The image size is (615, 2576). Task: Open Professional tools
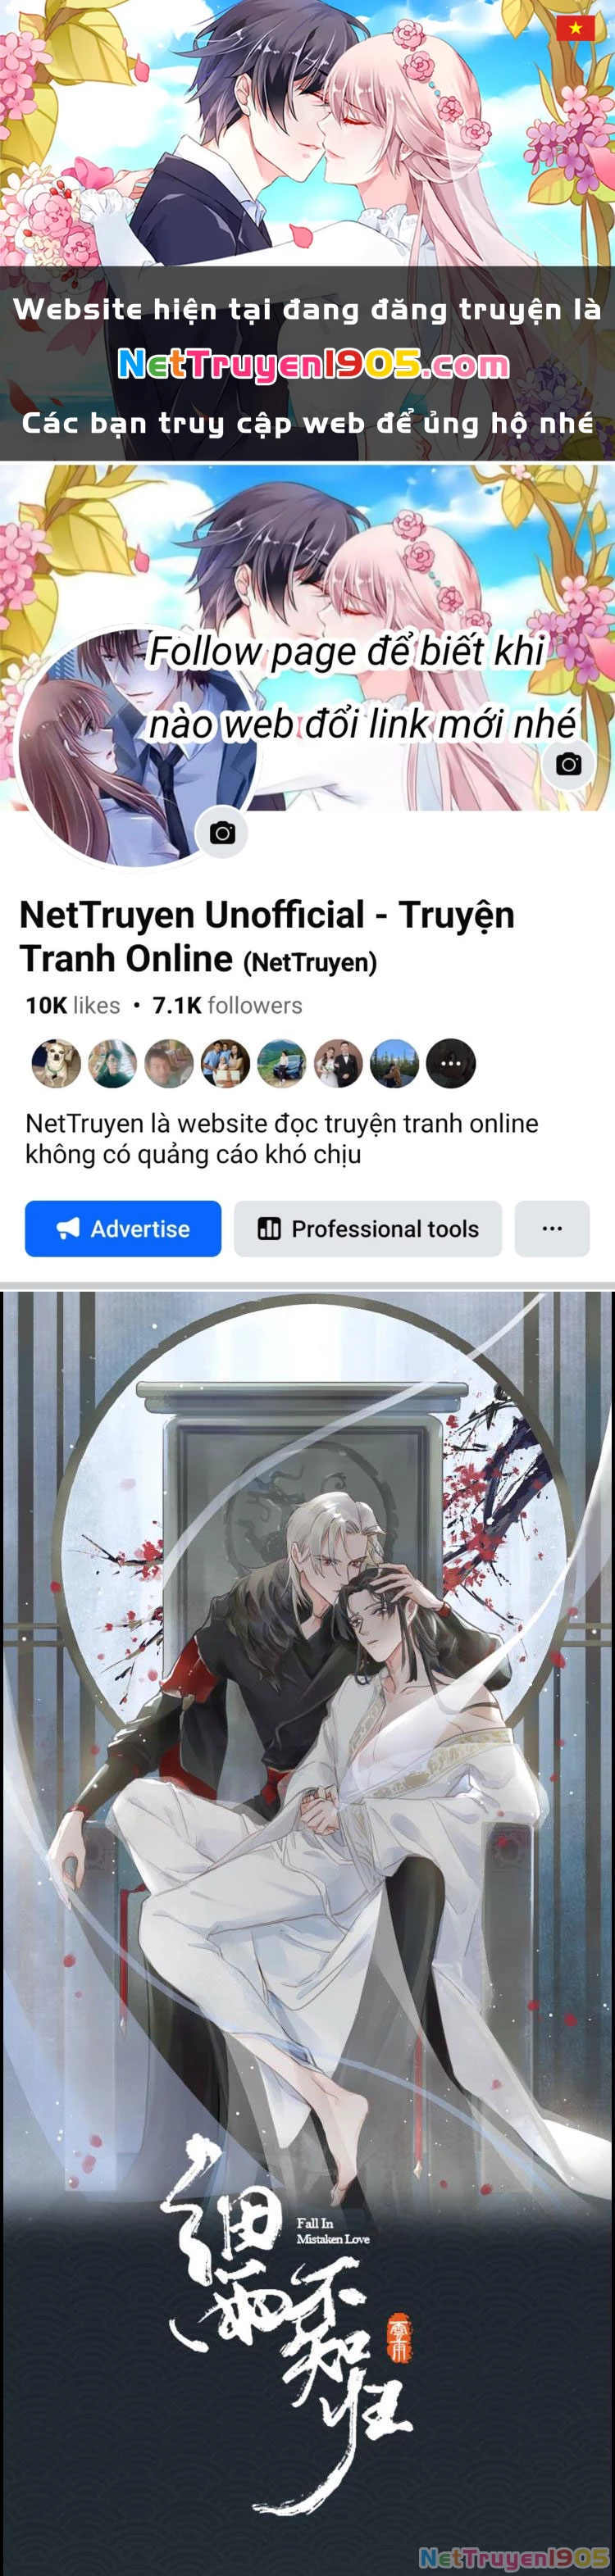point(368,1228)
